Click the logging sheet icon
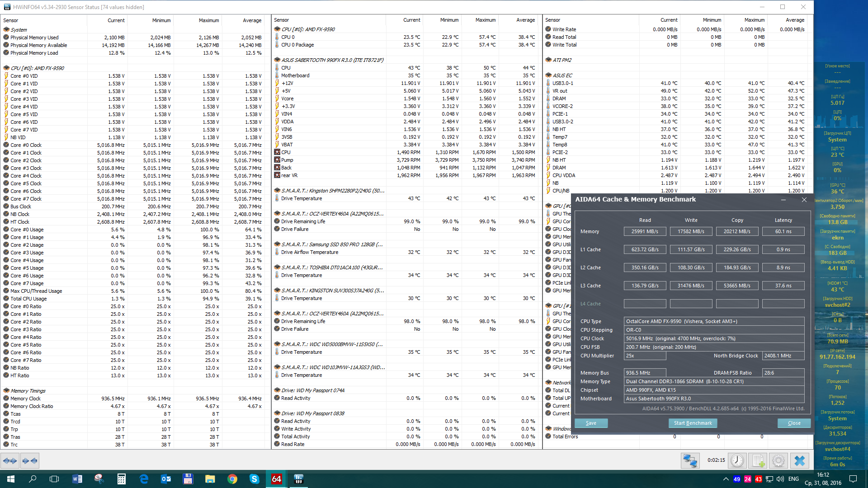 click(x=758, y=460)
